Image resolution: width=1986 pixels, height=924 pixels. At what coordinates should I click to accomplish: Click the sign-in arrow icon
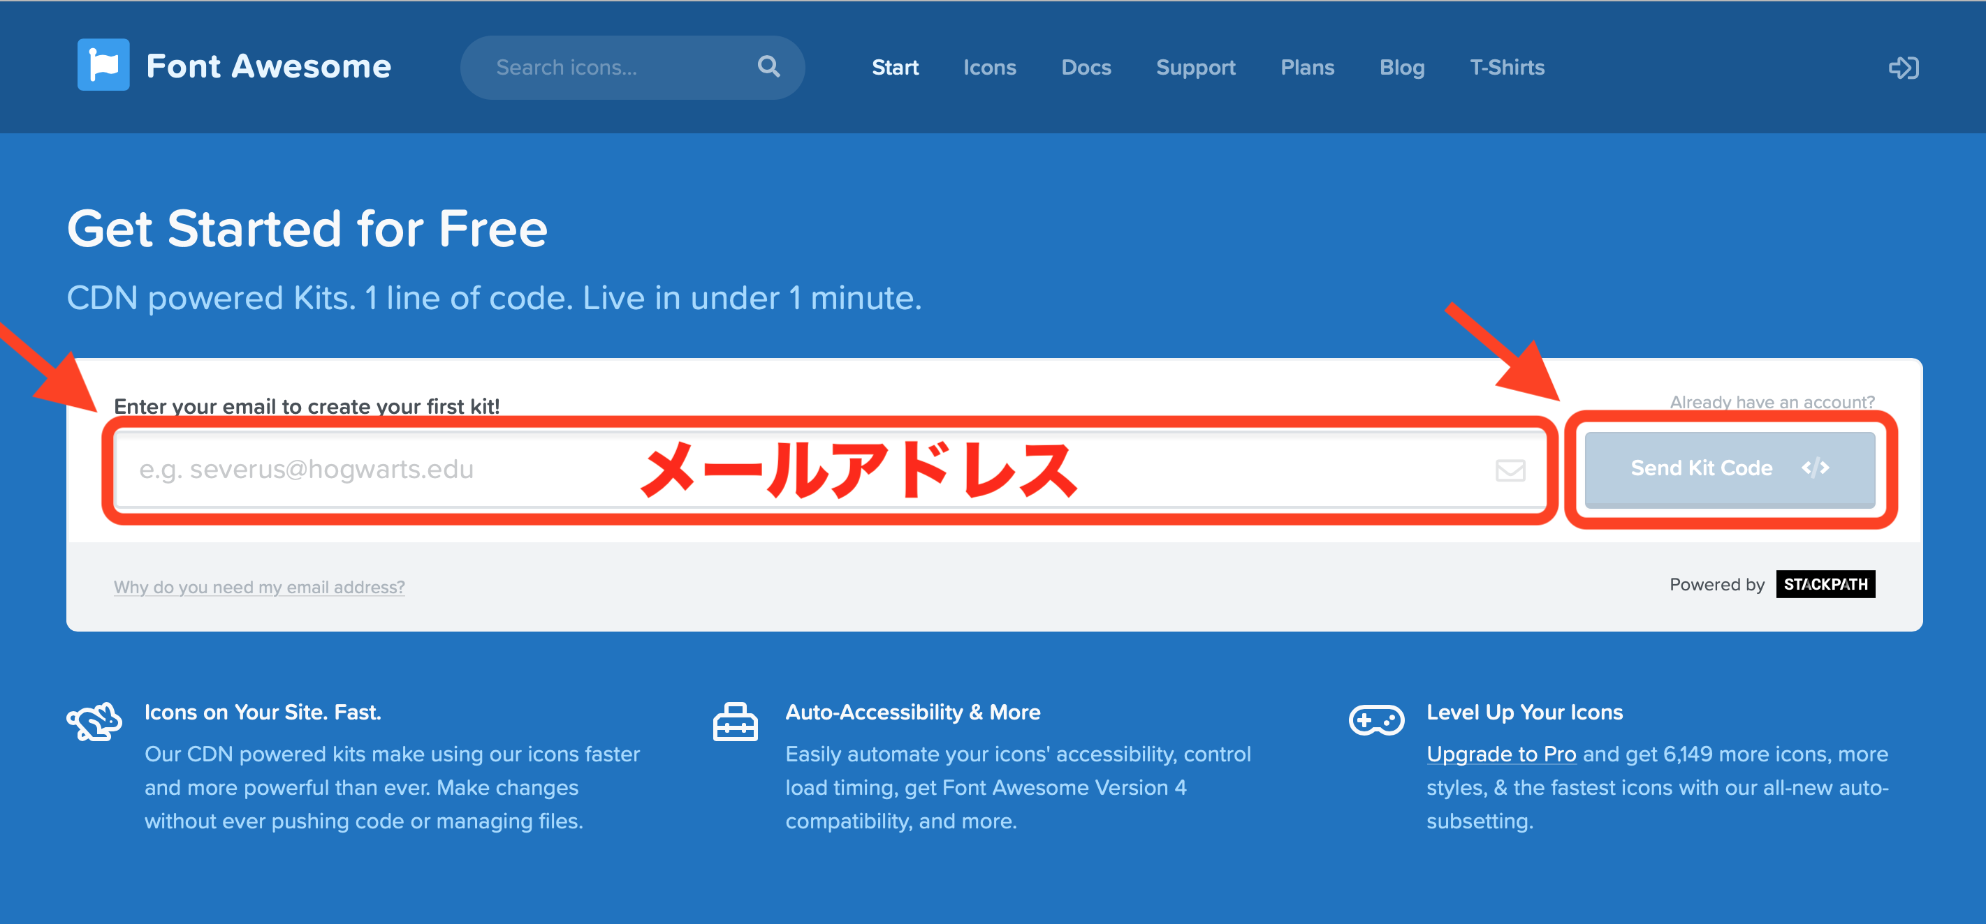pyautogui.click(x=1903, y=68)
